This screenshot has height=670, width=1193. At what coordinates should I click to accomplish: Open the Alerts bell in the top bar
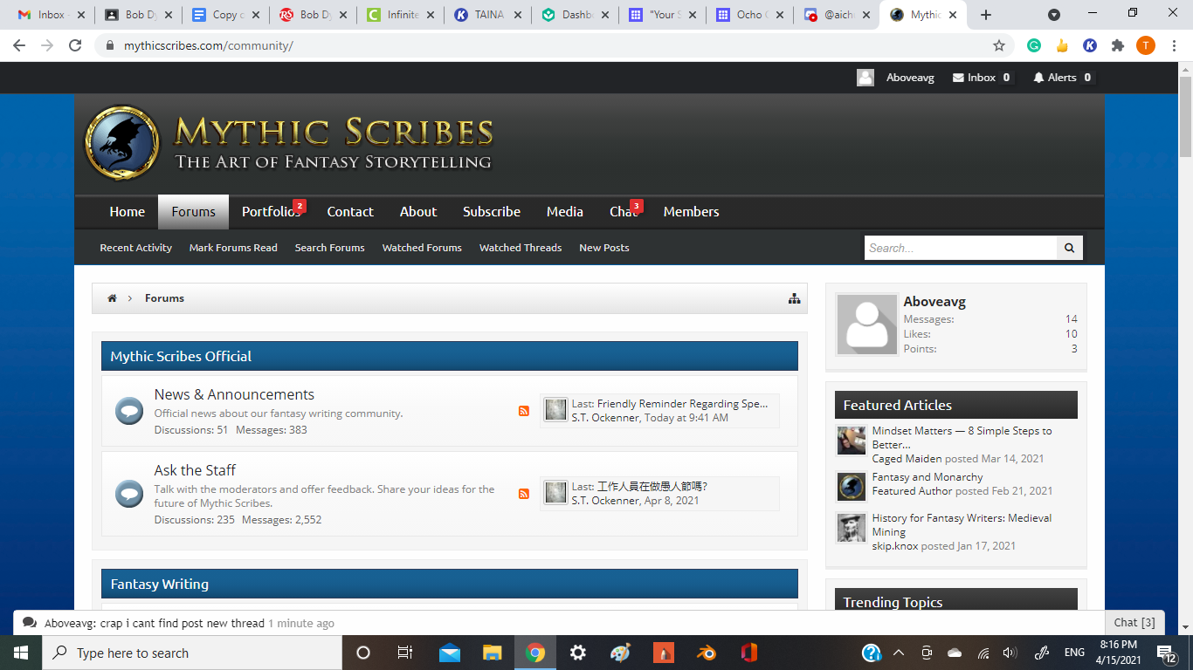(x=1038, y=78)
